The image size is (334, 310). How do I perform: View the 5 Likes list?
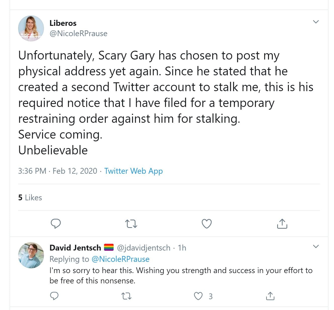tap(30, 198)
